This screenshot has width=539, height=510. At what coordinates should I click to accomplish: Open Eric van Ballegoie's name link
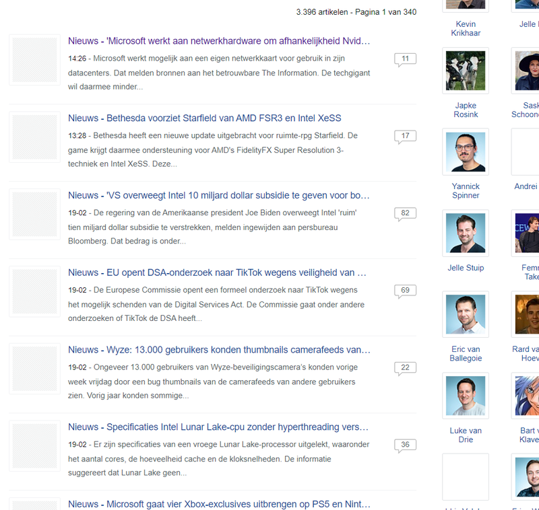(466, 353)
